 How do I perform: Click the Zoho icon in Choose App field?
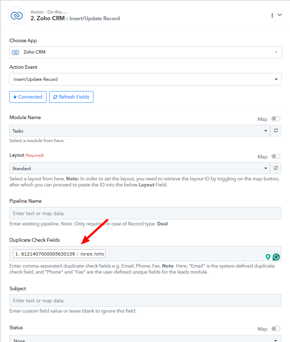16,52
